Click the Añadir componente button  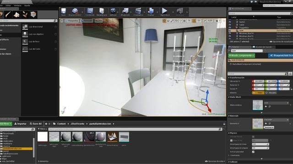[241, 56]
